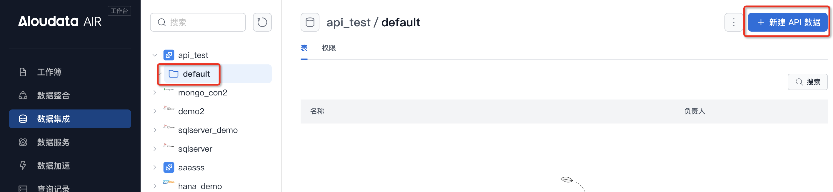Switch to the 权限 tab

tap(329, 48)
